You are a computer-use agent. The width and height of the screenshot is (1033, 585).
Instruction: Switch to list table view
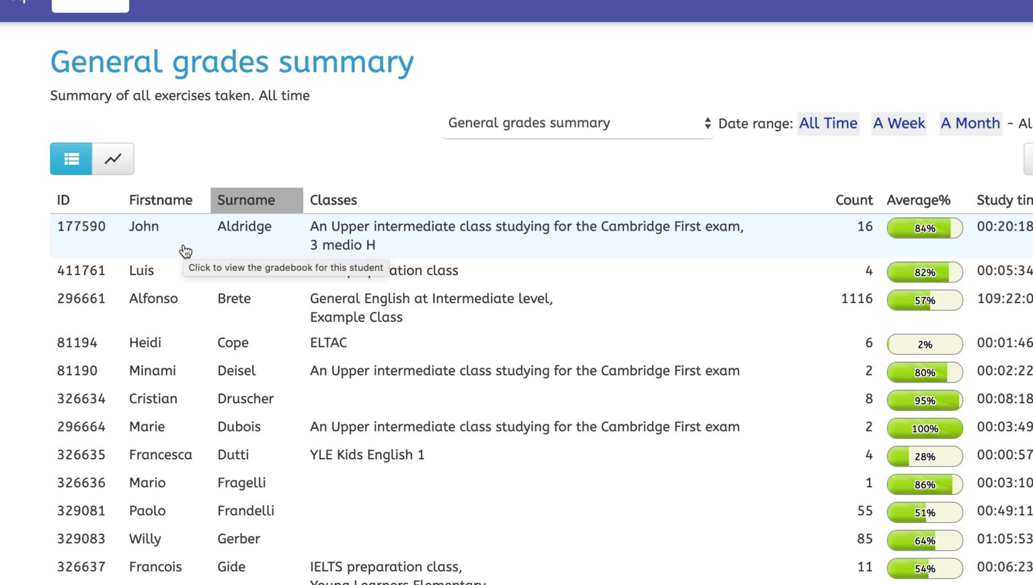71,159
